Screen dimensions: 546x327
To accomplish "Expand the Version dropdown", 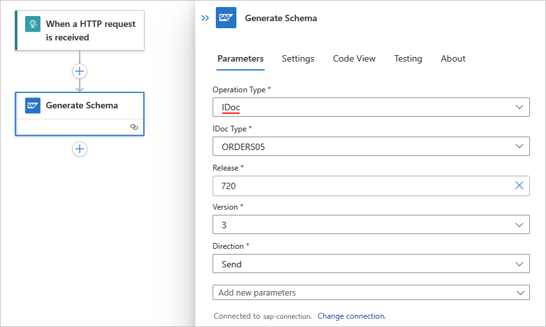I will coord(519,225).
